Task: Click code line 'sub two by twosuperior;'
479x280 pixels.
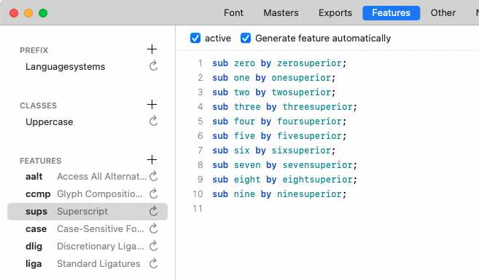Action: (x=274, y=92)
